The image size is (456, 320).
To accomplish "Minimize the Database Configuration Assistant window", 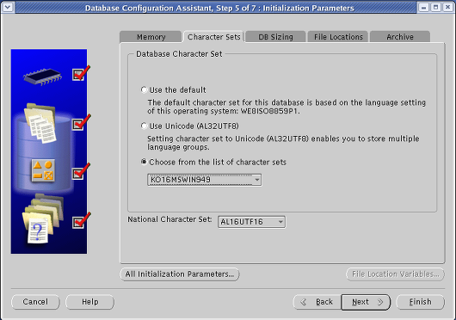I will point(423,7).
